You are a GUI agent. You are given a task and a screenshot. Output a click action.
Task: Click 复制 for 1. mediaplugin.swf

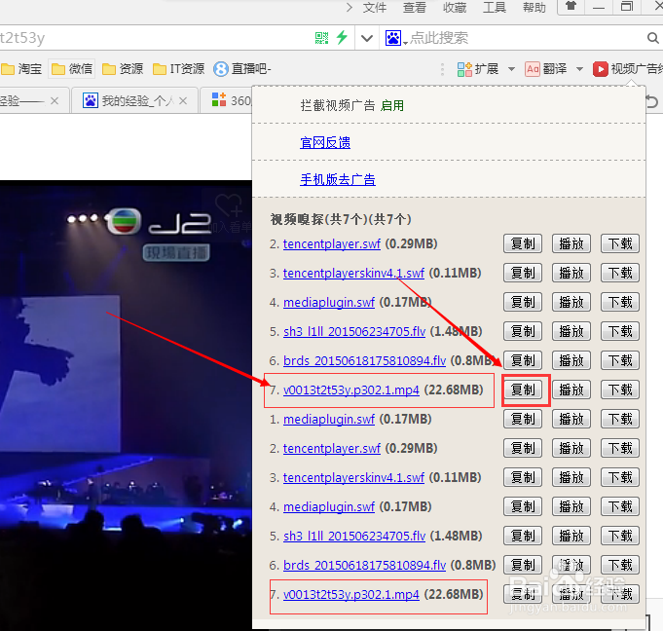(523, 419)
